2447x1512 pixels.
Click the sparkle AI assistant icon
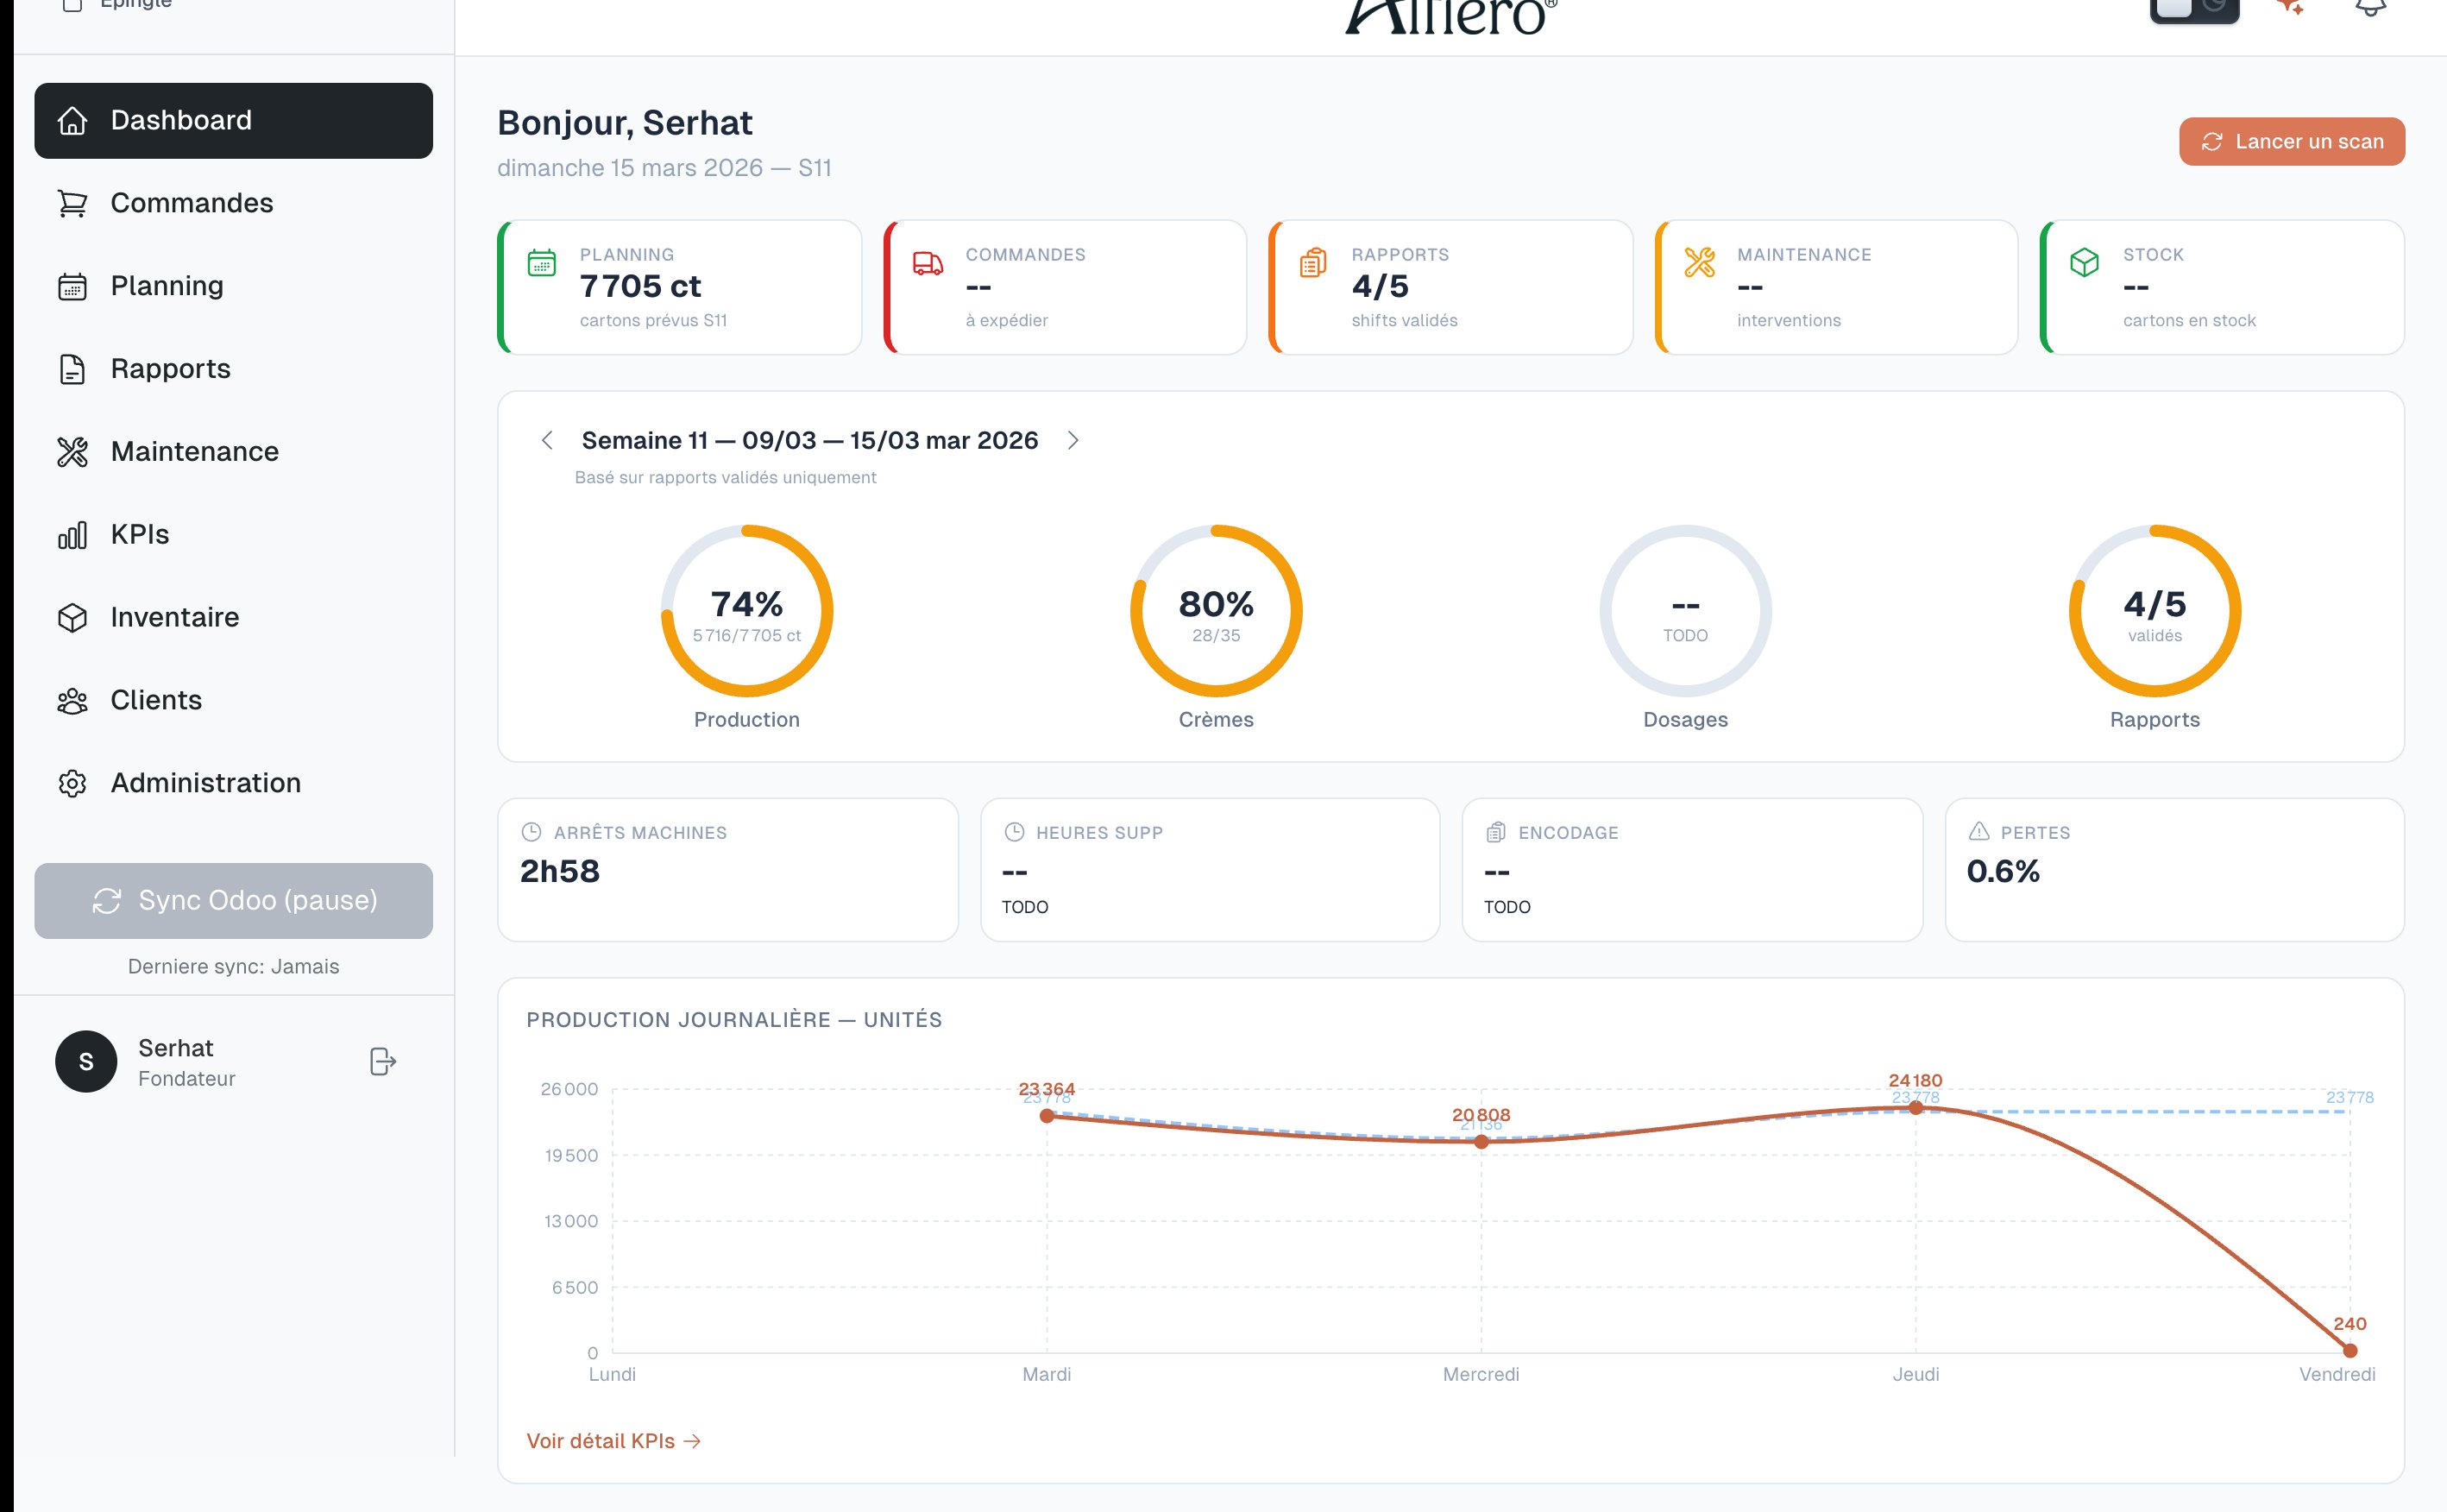click(x=2290, y=8)
